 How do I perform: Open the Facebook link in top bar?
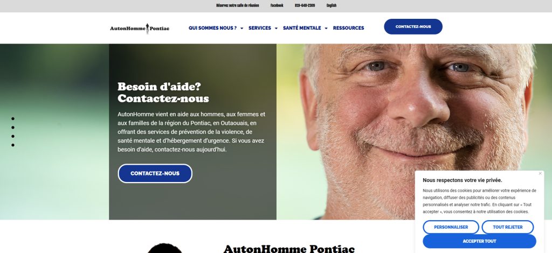(x=277, y=5)
